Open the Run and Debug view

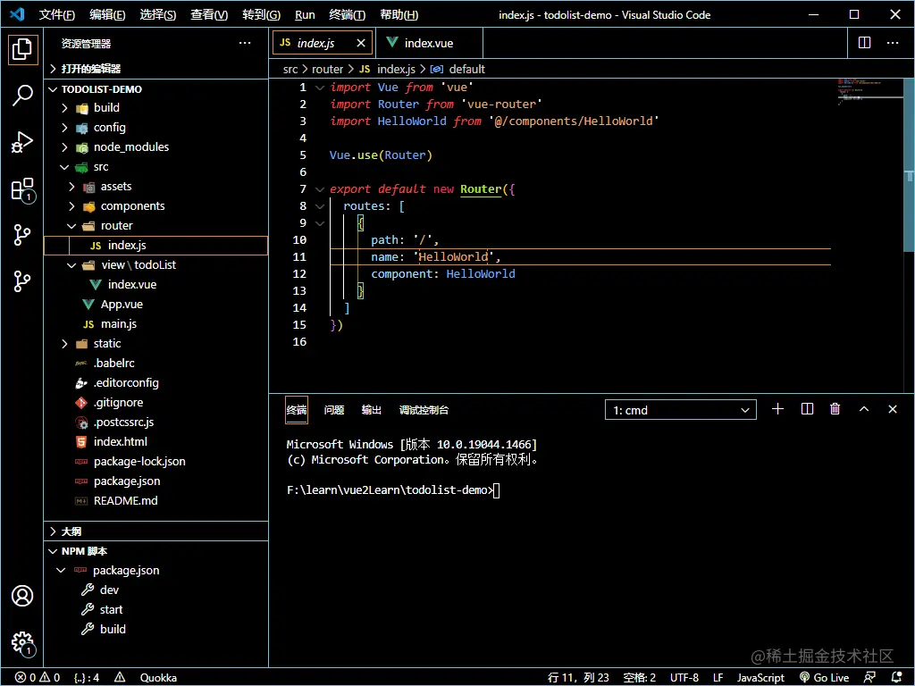(x=22, y=142)
